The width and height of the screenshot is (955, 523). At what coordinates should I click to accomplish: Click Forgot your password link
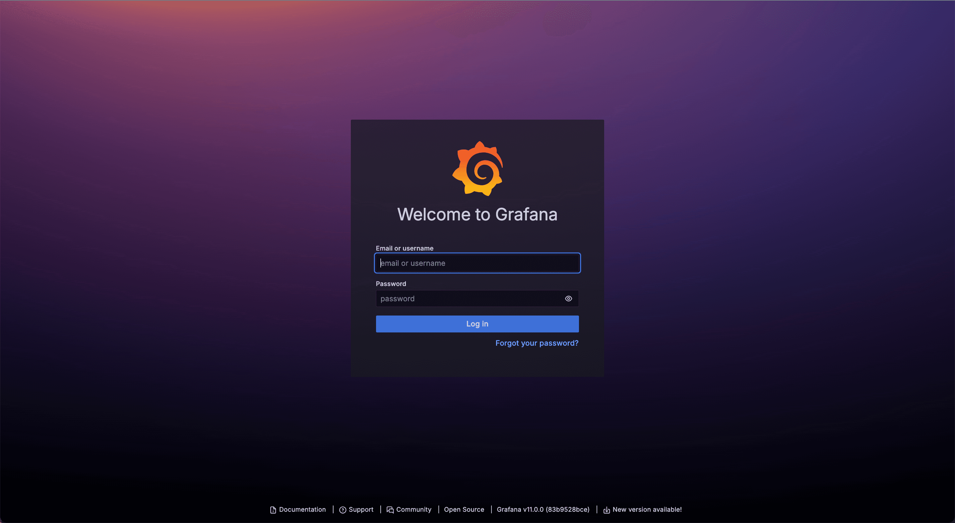(x=537, y=343)
